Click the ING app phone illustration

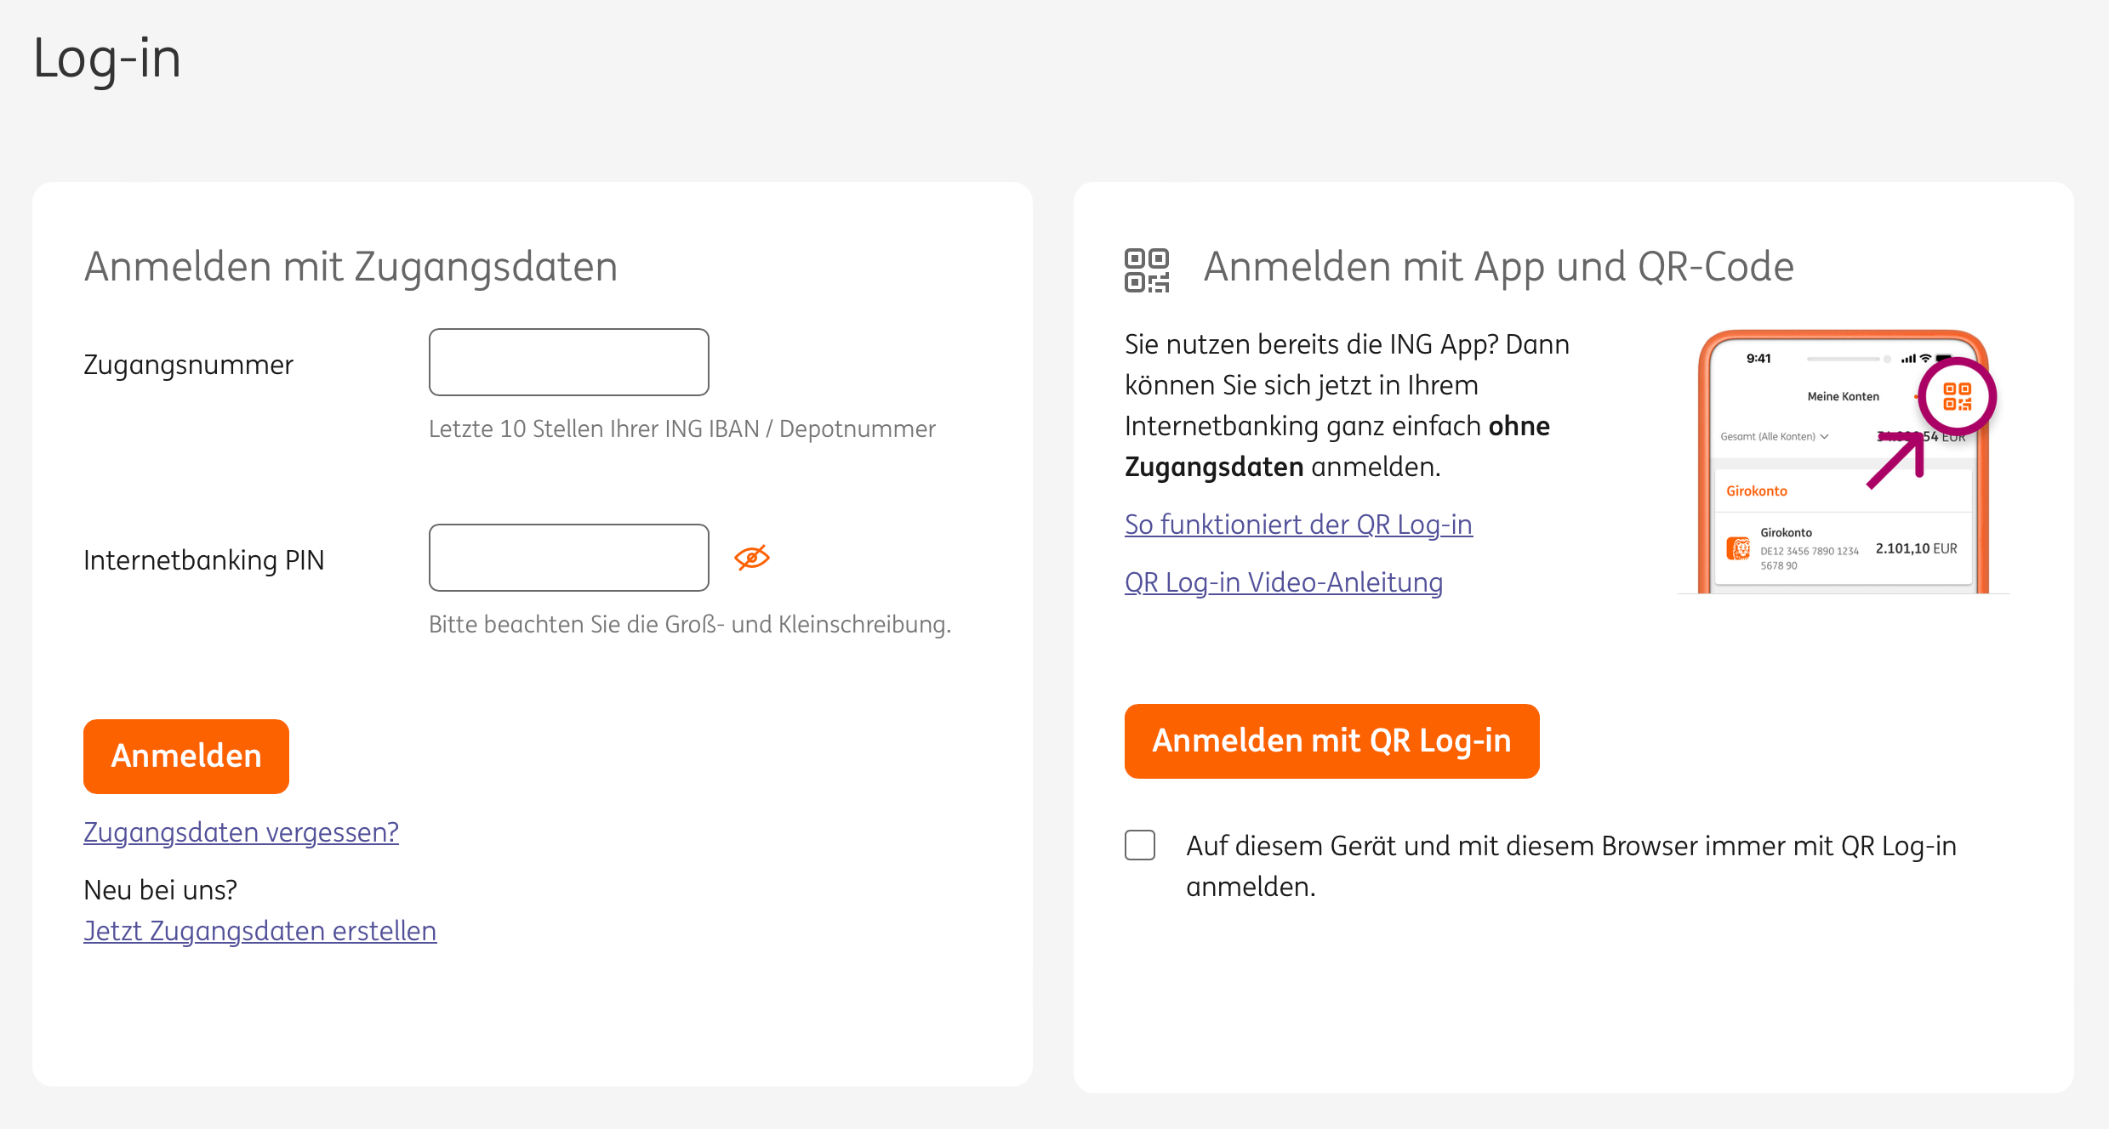tap(1843, 462)
